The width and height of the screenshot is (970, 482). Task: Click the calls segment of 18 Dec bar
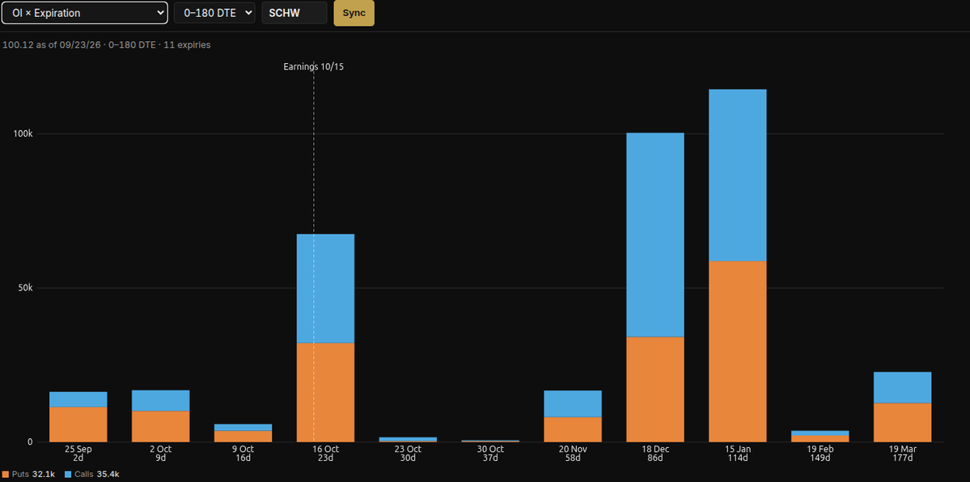pyautogui.click(x=655, y=235)
